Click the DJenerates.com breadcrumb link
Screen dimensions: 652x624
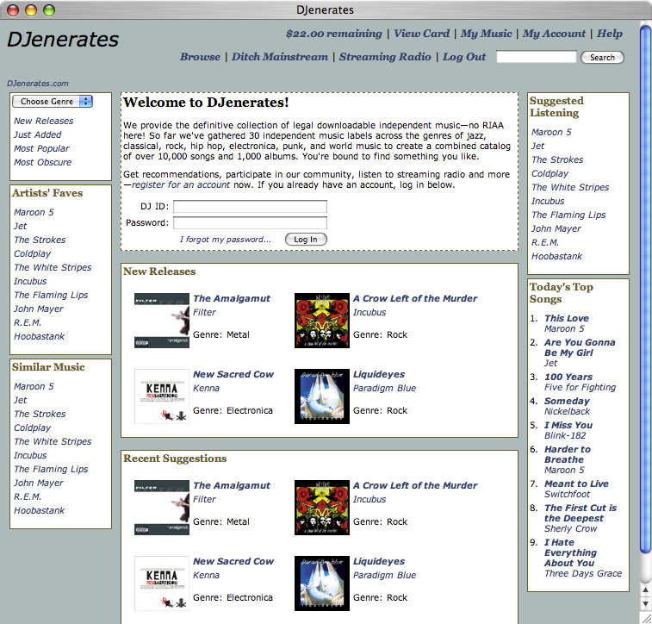(x=38, y=84)
